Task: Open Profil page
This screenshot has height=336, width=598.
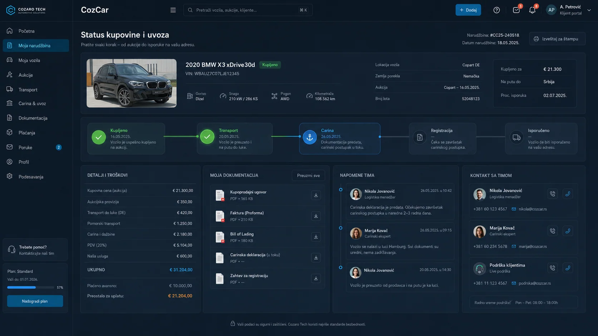Action: tap(36, 162)
